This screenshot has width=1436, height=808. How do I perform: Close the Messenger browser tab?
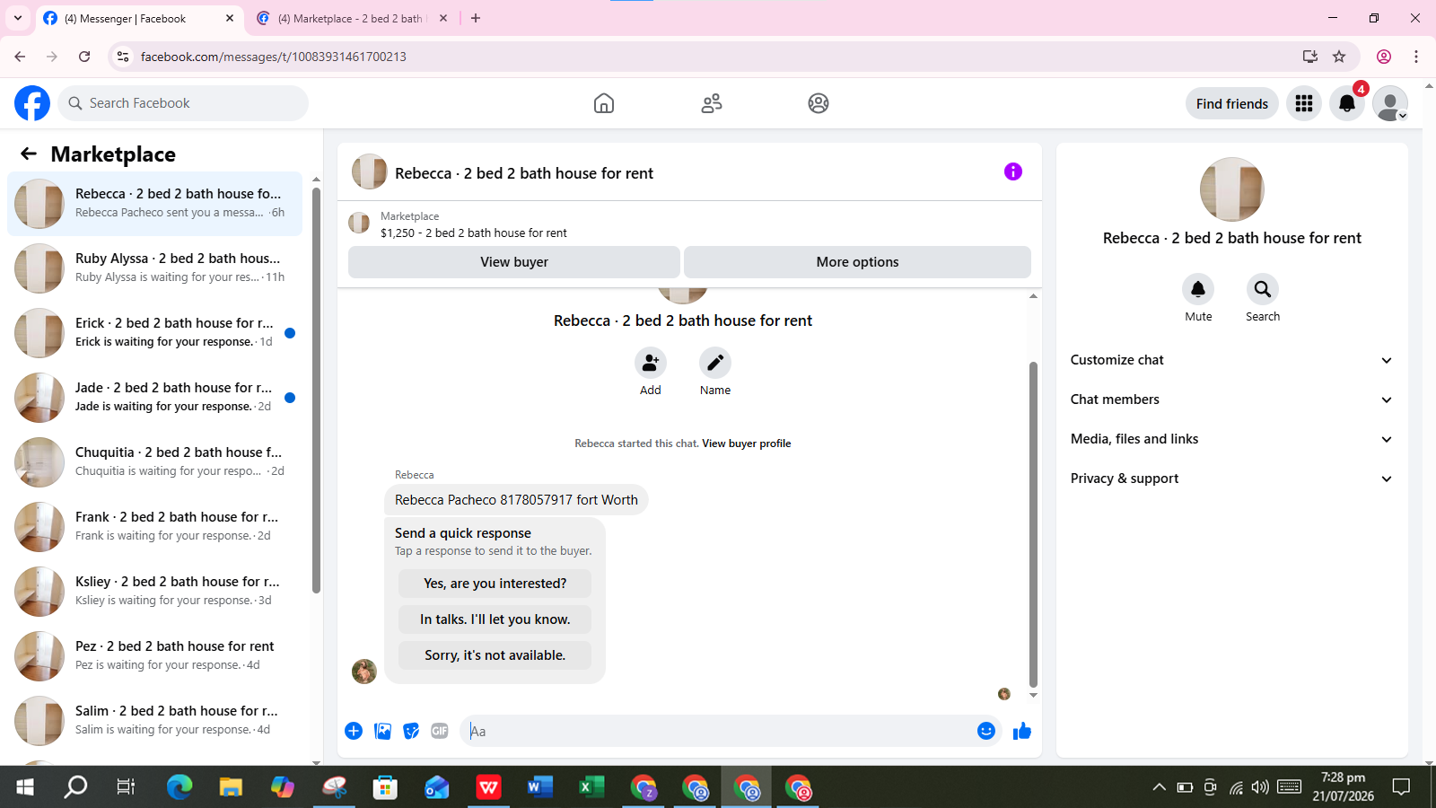[x=230, y=18]
